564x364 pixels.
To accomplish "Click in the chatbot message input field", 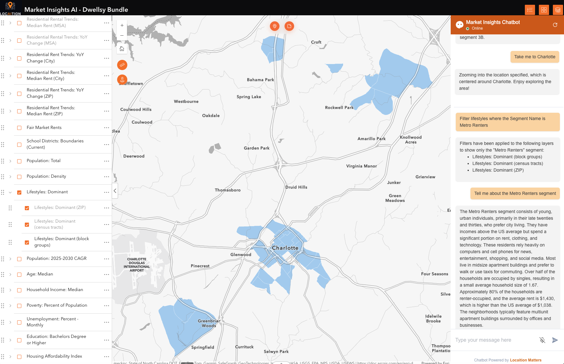I will pyautogui.click(x=495, y=340).
